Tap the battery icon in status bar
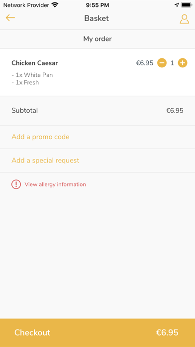Screen dimensions: 195x347 (x=187, y=5)
